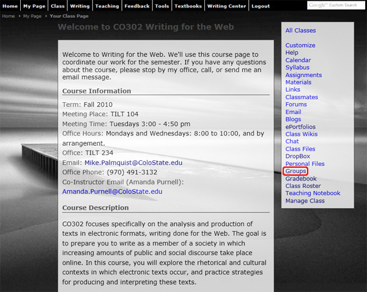
Task: Launch the Chat link
Action: pos(292,141)
